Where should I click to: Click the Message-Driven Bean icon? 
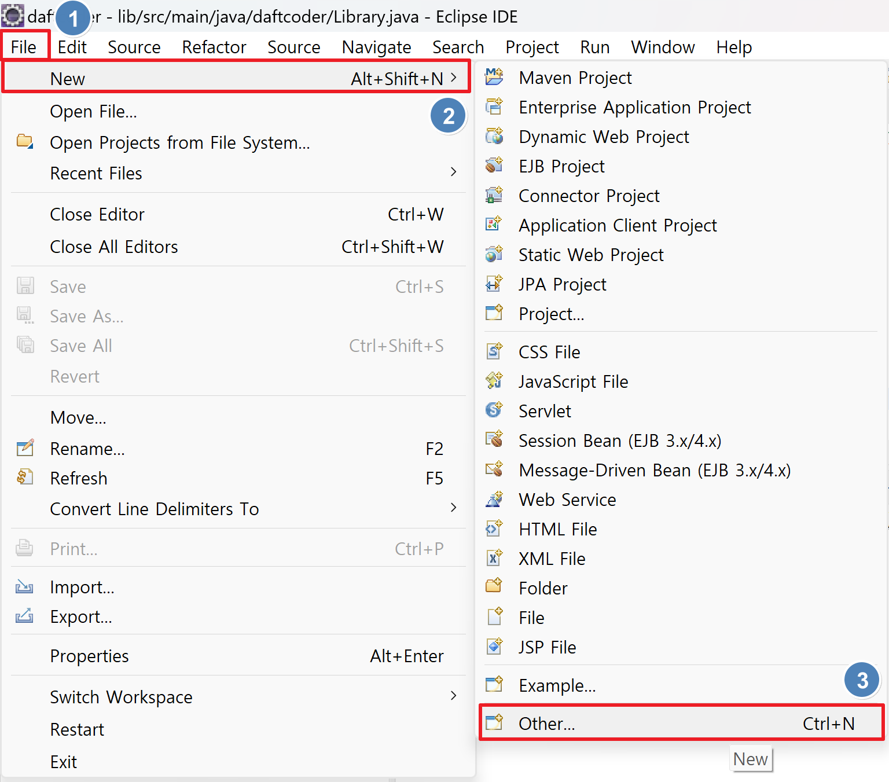[x=494, y=469]
